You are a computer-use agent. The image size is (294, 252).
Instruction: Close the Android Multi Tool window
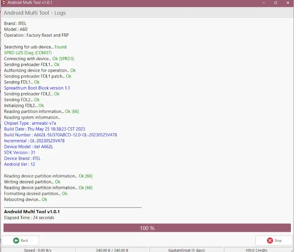[288, 3]
